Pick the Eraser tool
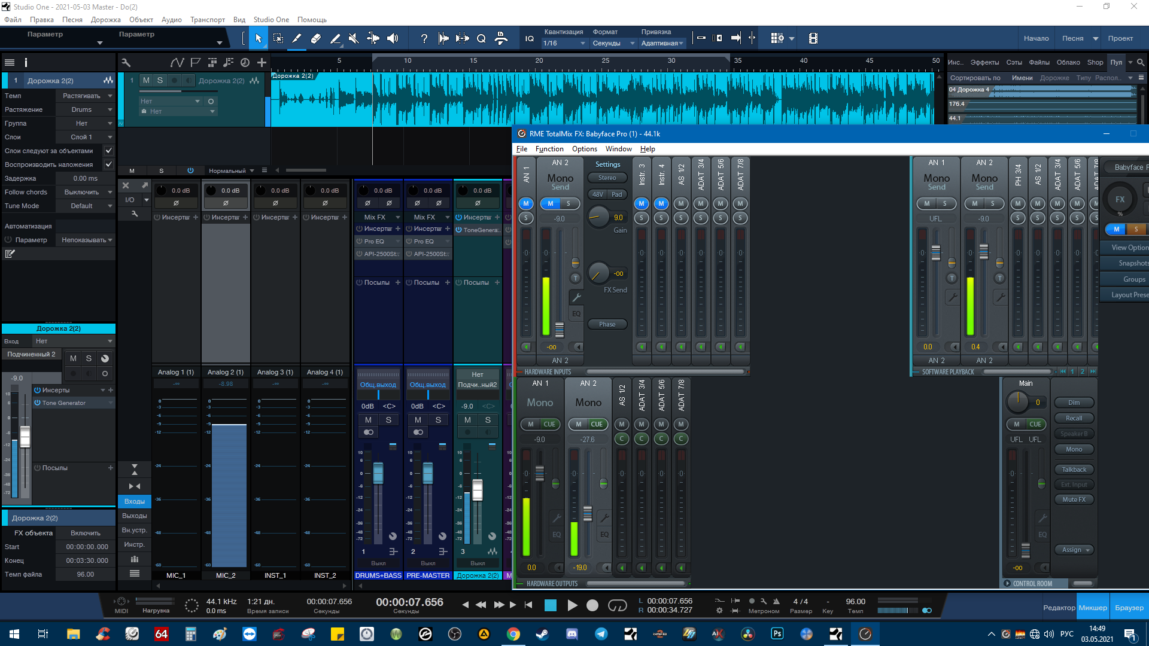The height and width of the screenshot is (646, 1149). coord(316,38)
